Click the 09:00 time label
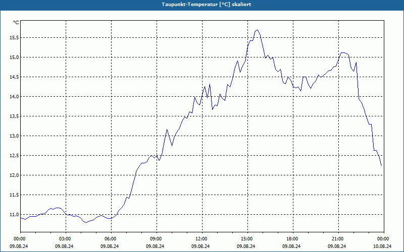Viewport: 404px width, 252px height. pyautogui.click(x=157, y=239)
